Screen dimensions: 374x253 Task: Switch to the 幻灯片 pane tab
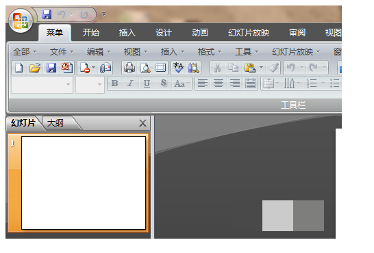23,123
